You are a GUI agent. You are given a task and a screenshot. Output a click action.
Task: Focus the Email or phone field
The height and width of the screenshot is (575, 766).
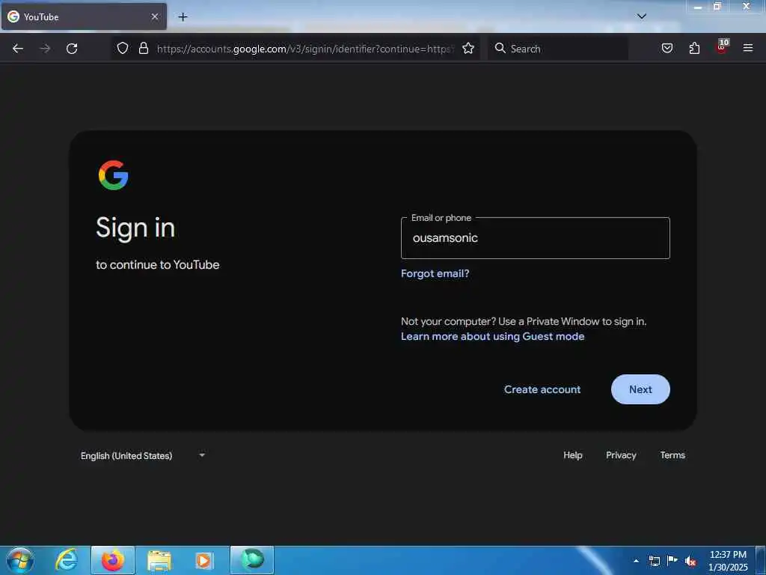click(535, 238)
